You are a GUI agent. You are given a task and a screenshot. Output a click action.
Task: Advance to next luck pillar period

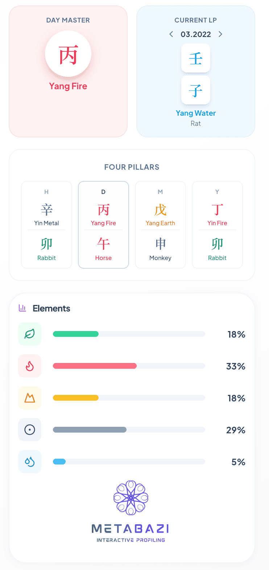click(220, 34)
